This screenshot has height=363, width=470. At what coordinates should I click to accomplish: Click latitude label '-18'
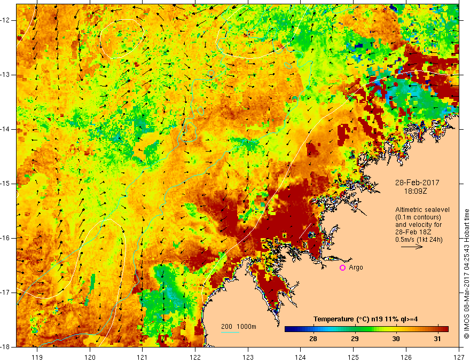pos(5,347)
